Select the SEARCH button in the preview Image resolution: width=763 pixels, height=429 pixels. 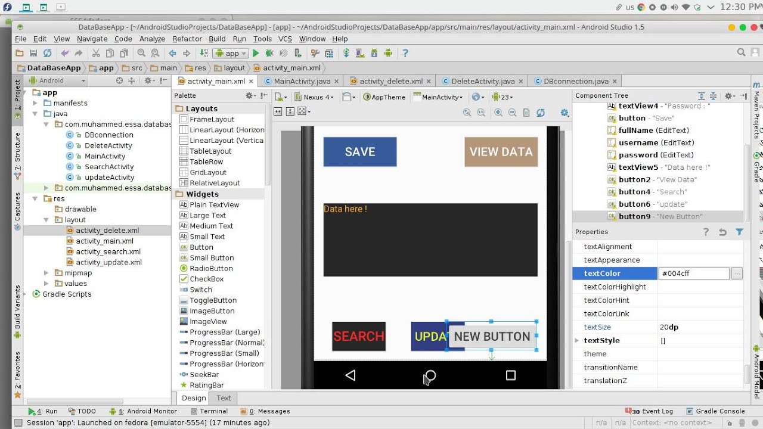[x=359, y=336]
